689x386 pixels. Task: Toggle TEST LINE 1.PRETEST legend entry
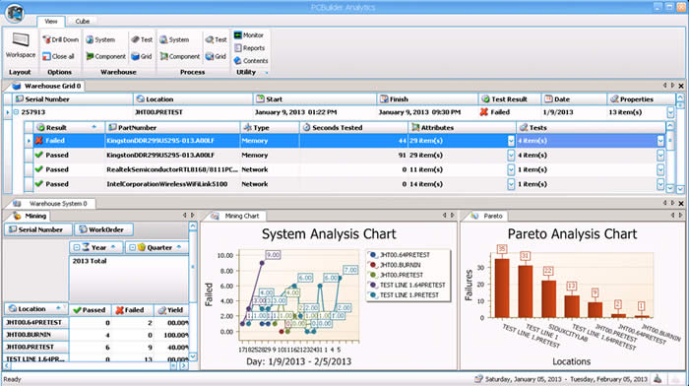[405, 295]
